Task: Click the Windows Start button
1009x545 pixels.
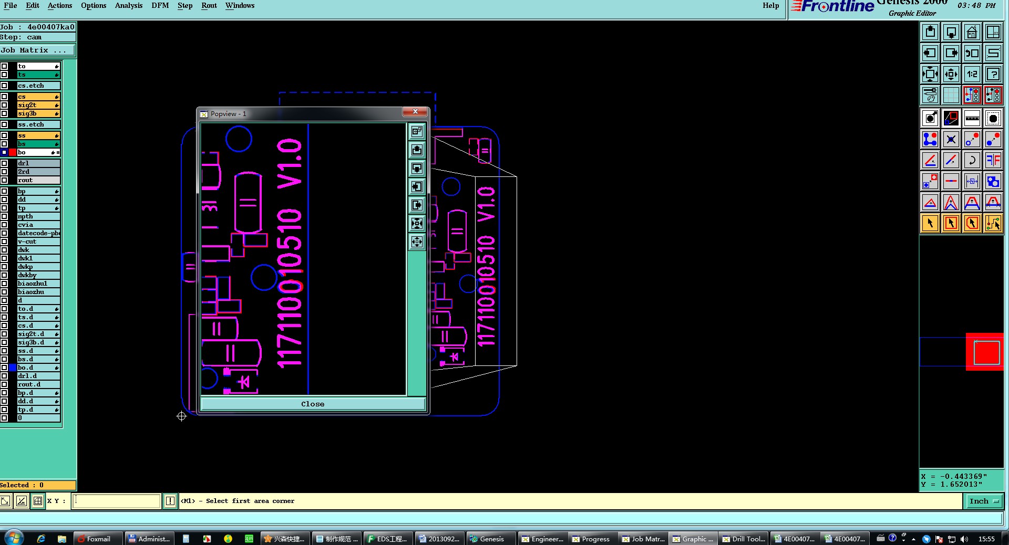Action: coord(14,538)
